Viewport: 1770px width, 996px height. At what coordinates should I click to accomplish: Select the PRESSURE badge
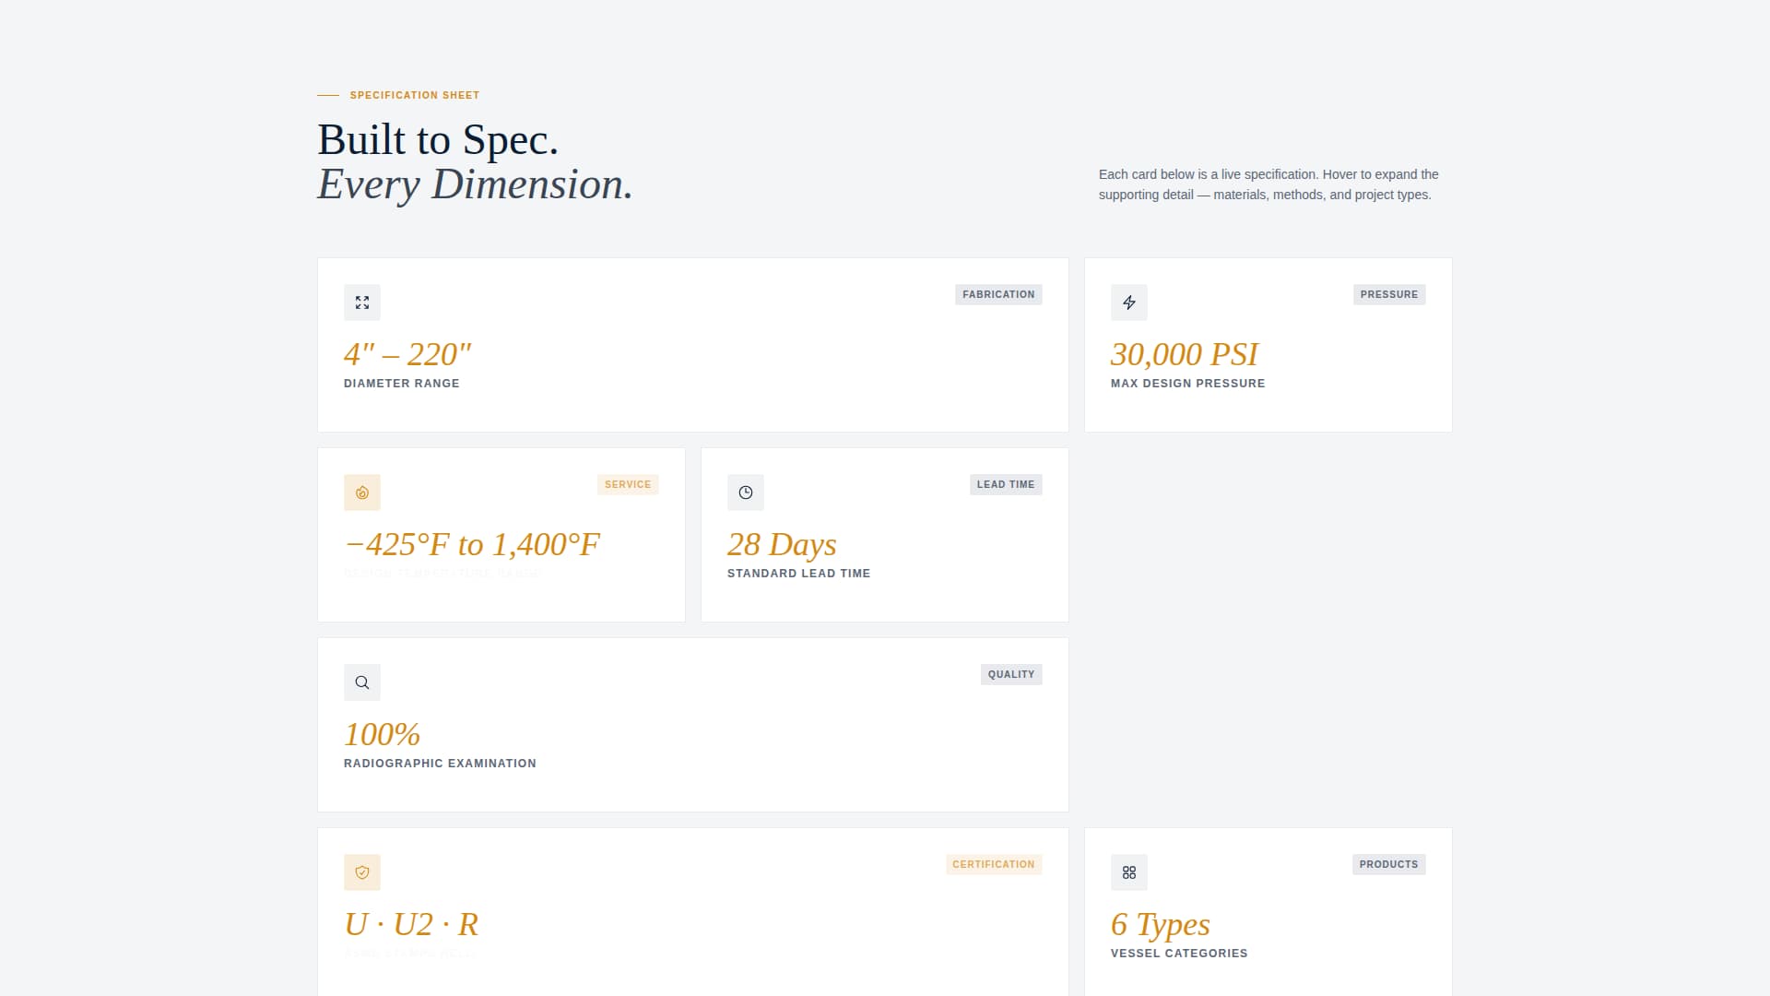(x=1389, y=294)
